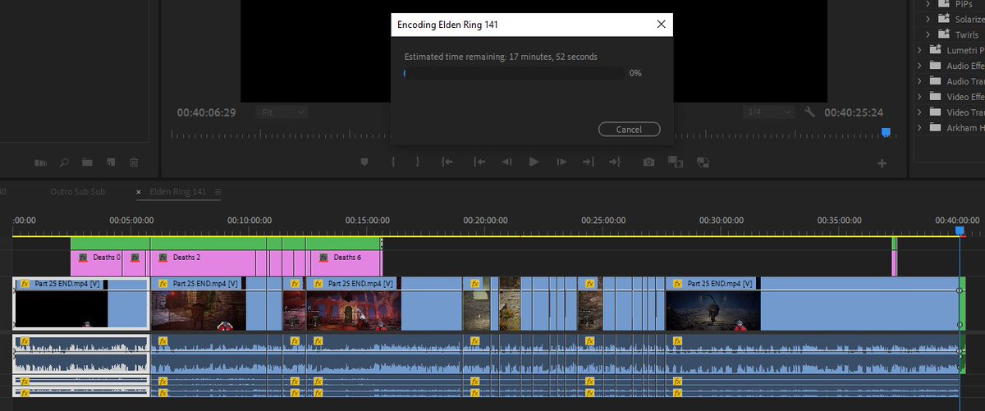Click the Find magnifier in Project panel

(64, 162)
